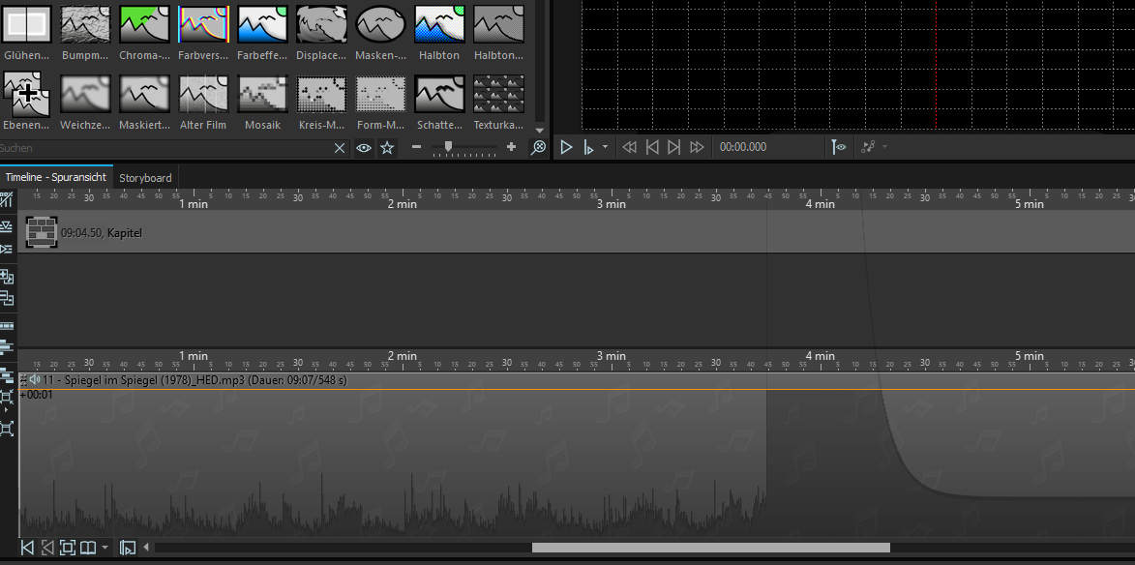Clear the Suchen search field with X
The image size is (1135, 565).
pyautogui.click(x=340, y=148)
